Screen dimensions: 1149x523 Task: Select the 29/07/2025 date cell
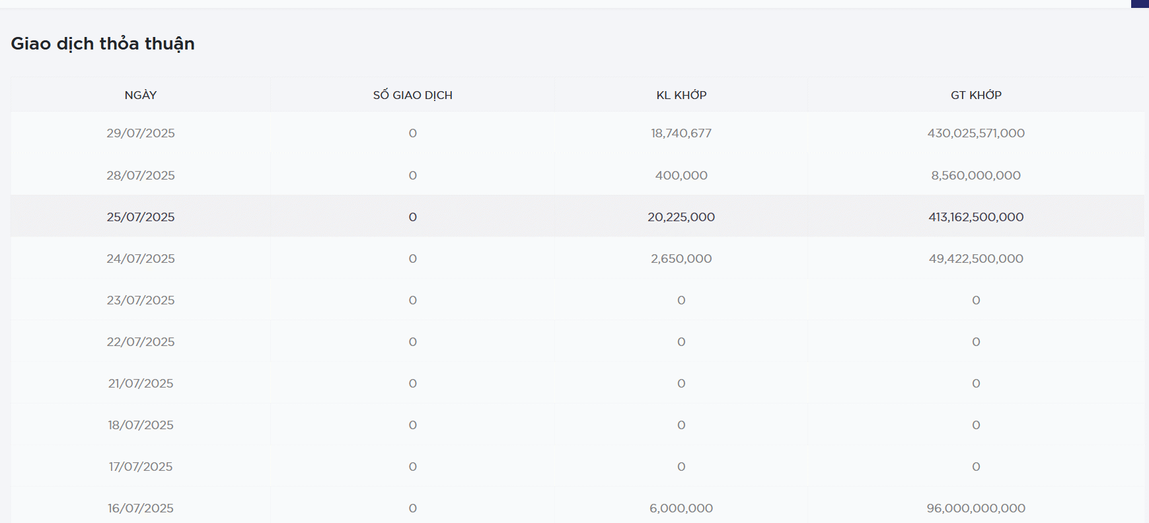tap(141, 133)
